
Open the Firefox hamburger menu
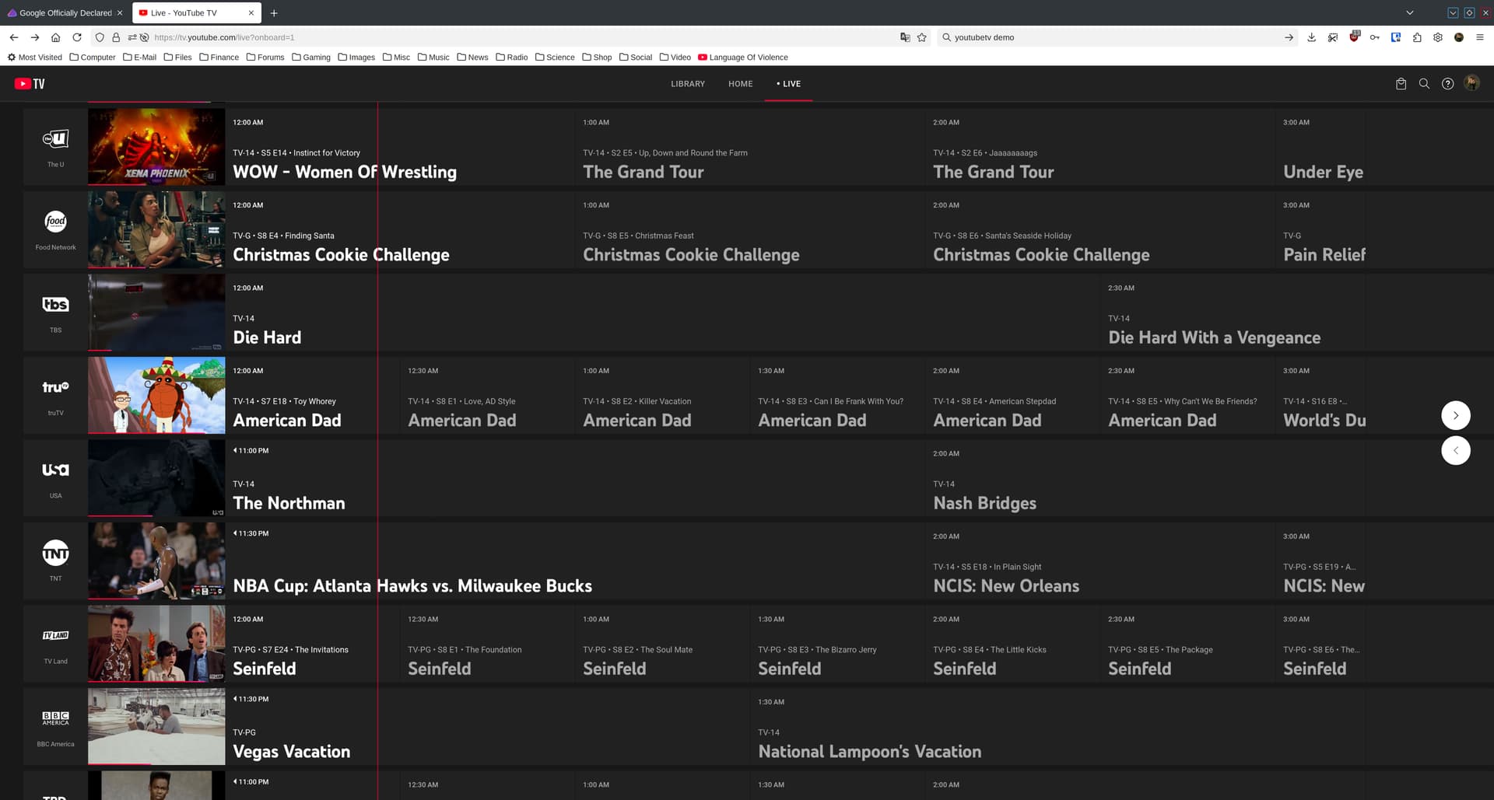pos(1480,37)
